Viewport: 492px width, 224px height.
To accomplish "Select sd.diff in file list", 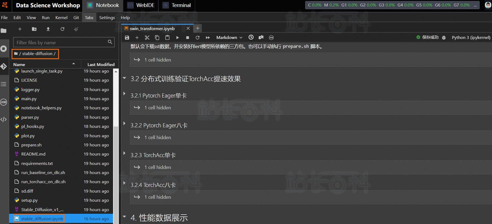I will pyautogui.click(x=61, y=191).
